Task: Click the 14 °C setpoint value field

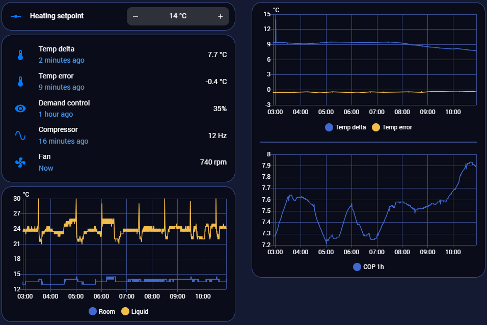Action: click(x=178, y=16)
